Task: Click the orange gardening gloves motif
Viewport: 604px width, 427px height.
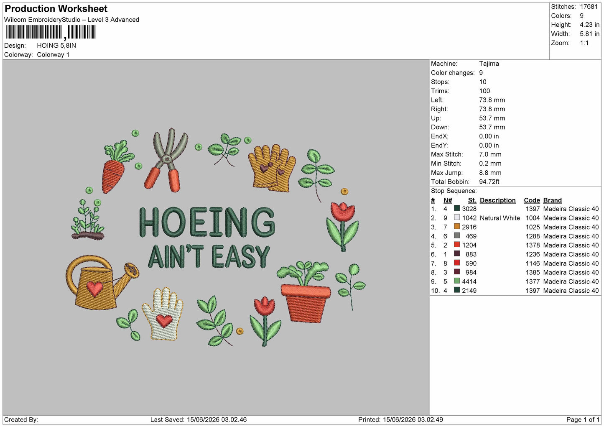Action: [x=272, y=168]
